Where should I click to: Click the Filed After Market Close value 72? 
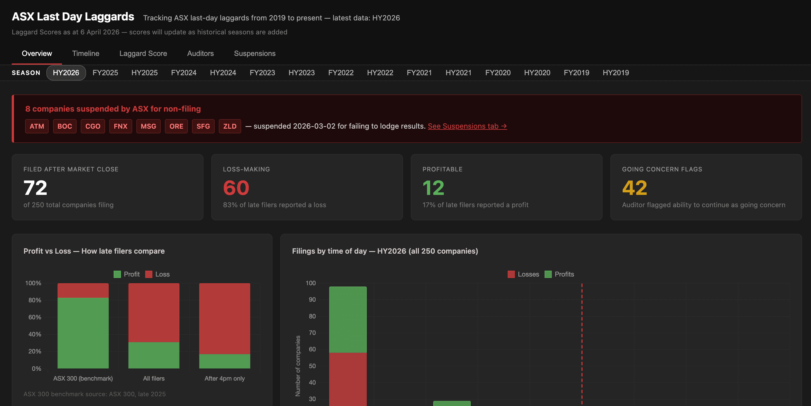point(35,188)
